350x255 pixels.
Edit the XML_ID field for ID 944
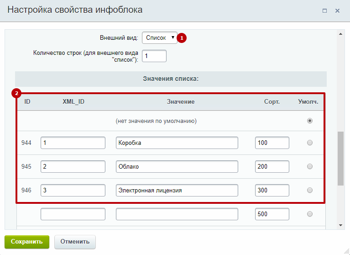(x=73, y=143)
